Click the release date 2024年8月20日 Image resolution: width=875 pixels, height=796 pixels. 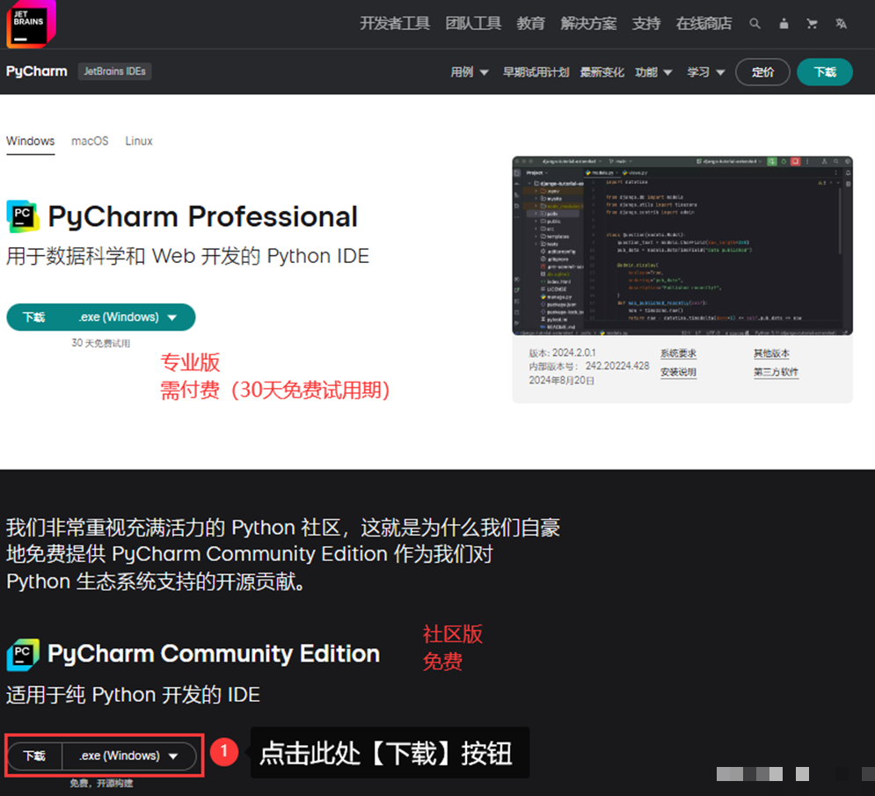[561, 380]
